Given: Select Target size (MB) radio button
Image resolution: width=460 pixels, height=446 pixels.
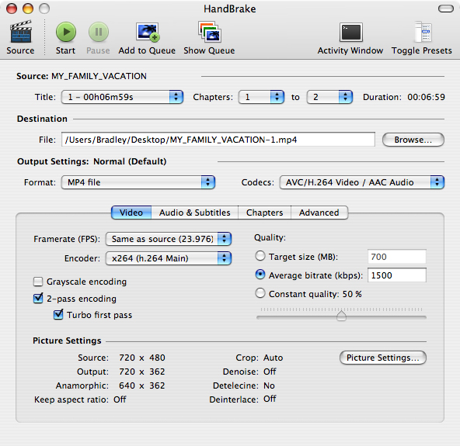Looking at the screenshot, I should coord(260,256).
